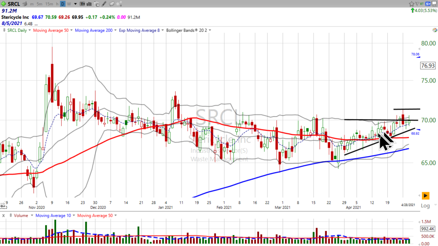438x246 pixels.
Task: Click the star favorite icon
Action: 412,4
